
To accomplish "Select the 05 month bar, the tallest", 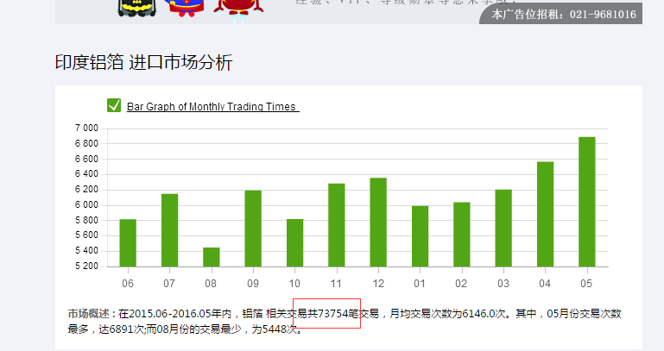I will point(587,202).
